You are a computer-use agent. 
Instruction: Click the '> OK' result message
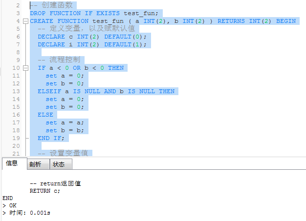coord(9,205)
